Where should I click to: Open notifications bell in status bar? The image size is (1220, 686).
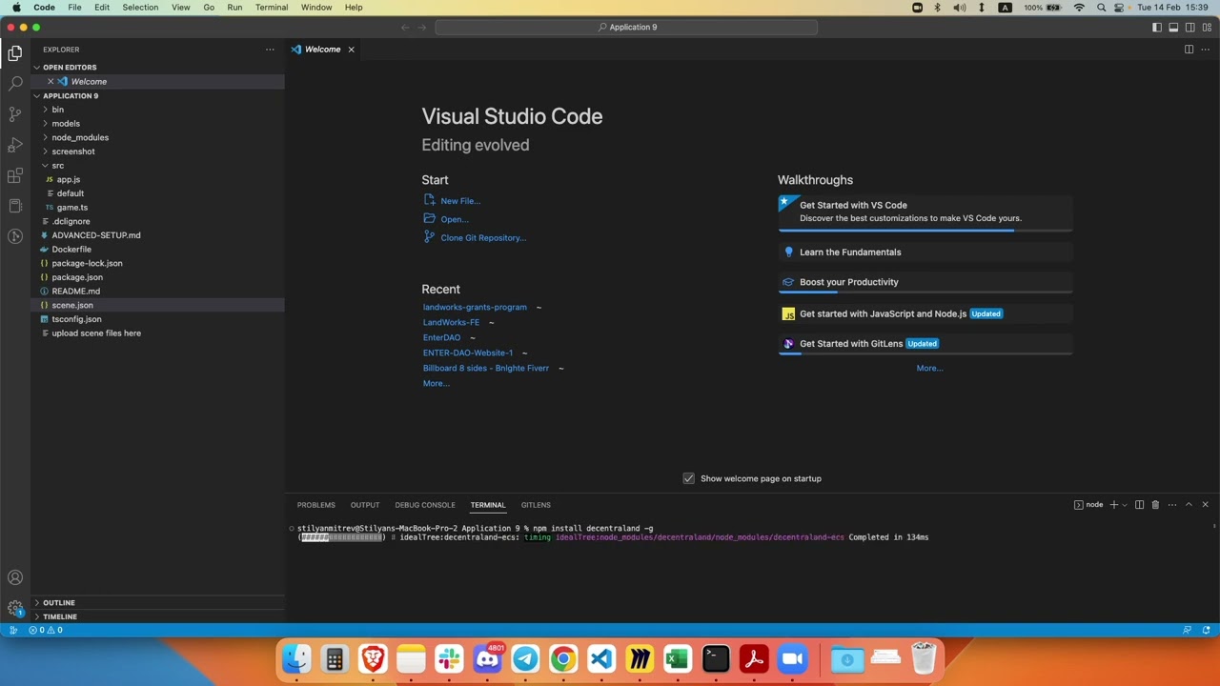click(1207, 630)
